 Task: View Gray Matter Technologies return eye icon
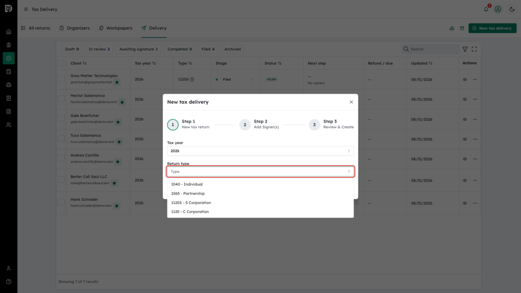coord(465,79)
